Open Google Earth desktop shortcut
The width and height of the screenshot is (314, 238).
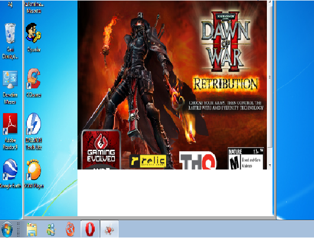click(11, 174)
